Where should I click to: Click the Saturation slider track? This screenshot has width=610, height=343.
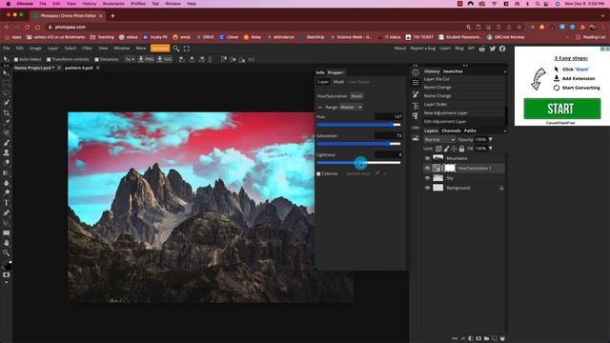pos(358,144)
